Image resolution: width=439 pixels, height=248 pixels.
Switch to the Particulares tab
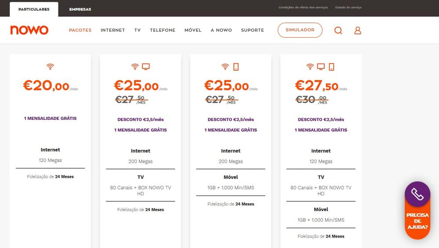pos(34,9)
